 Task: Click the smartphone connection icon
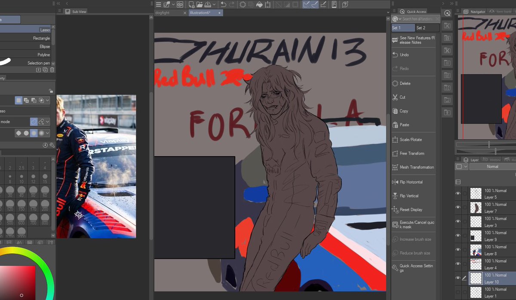pos(334,4)
